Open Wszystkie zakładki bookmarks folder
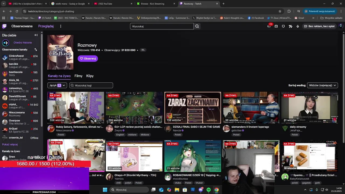The image size is (345, 194). pos(331,18)
